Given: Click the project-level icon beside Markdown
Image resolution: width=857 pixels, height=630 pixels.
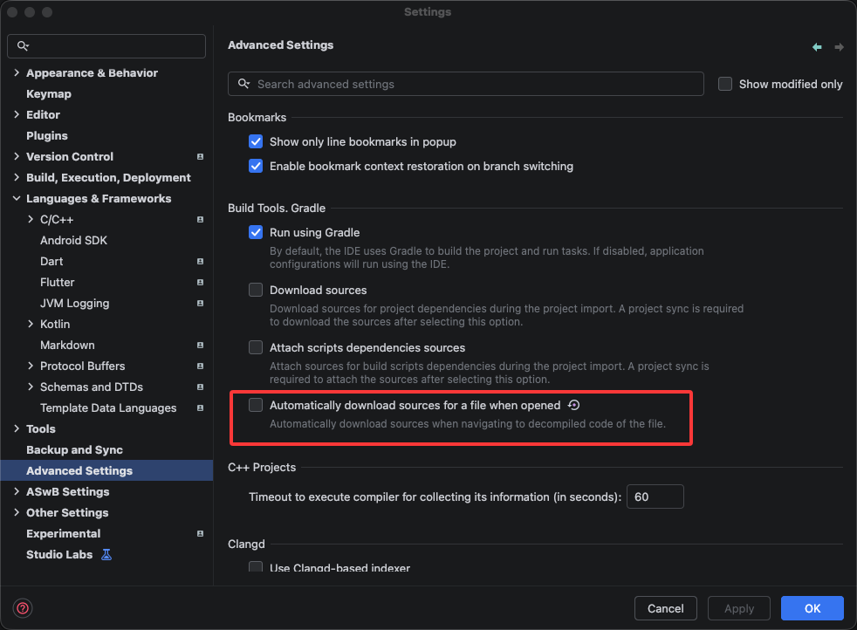Looking at the screenshot, I should coord(200,346).
